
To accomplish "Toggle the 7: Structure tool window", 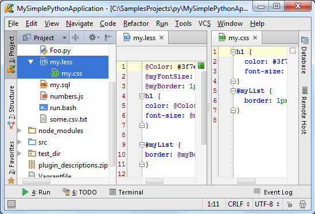I will 11,107.
